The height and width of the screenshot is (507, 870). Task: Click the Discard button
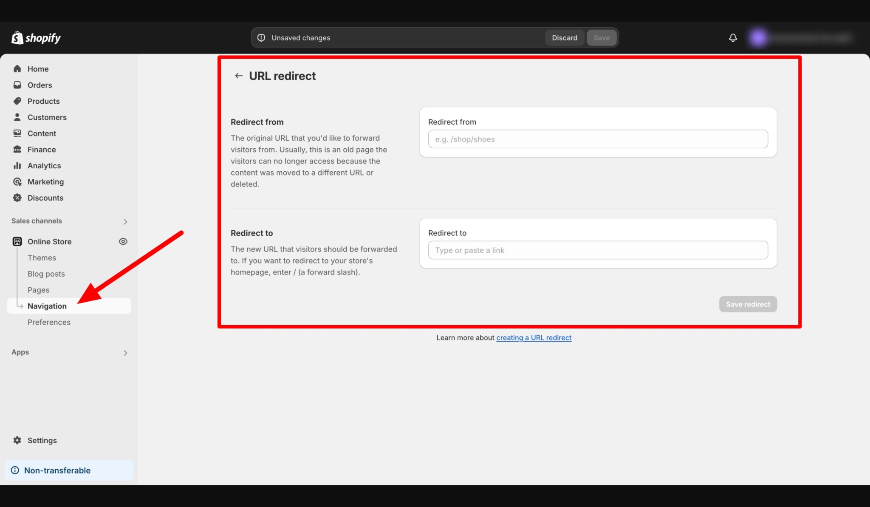pos(564,37)
